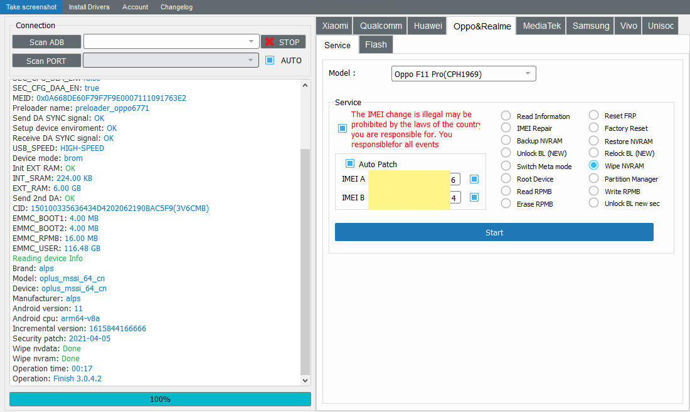Open the Model dropdown Oppo F11 Pro
Screen dimensions: 690x412
tap(464, 74)
